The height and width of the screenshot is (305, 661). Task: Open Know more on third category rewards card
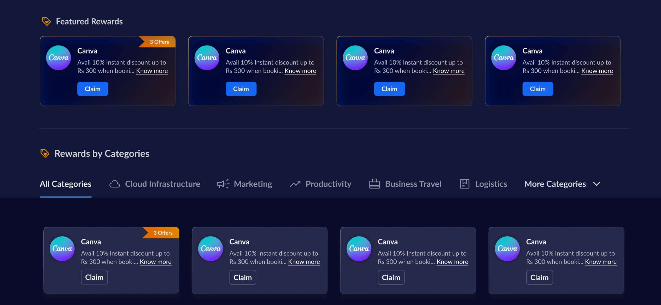452,262
